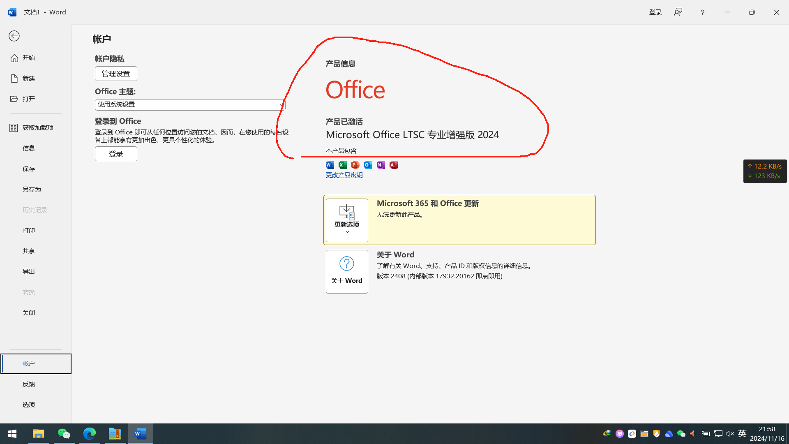Open the 共享 page
The width and height of the screenshot is (789, 444).
(36, 251)
